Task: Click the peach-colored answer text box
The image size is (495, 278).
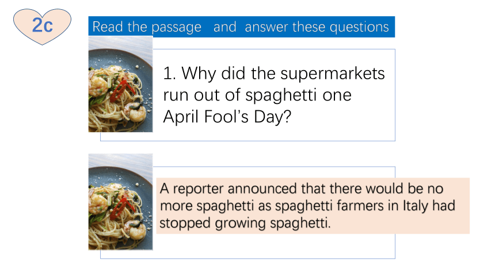Action: click(x=313, y=206)
